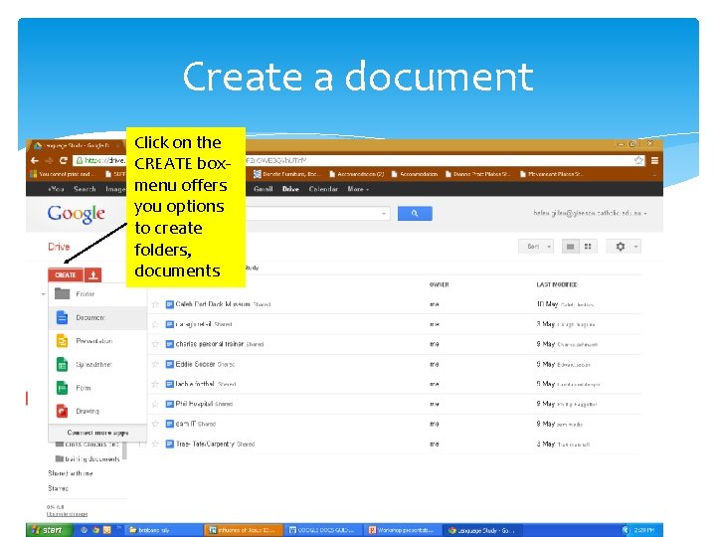Click the Caleb document file icon
The image size is (716, 537).
(169, 304)
